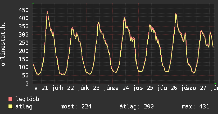
Task: Click the 23 jún date label
Action: coord(102,88)
